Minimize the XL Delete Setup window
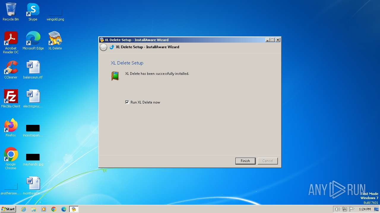 267,40
